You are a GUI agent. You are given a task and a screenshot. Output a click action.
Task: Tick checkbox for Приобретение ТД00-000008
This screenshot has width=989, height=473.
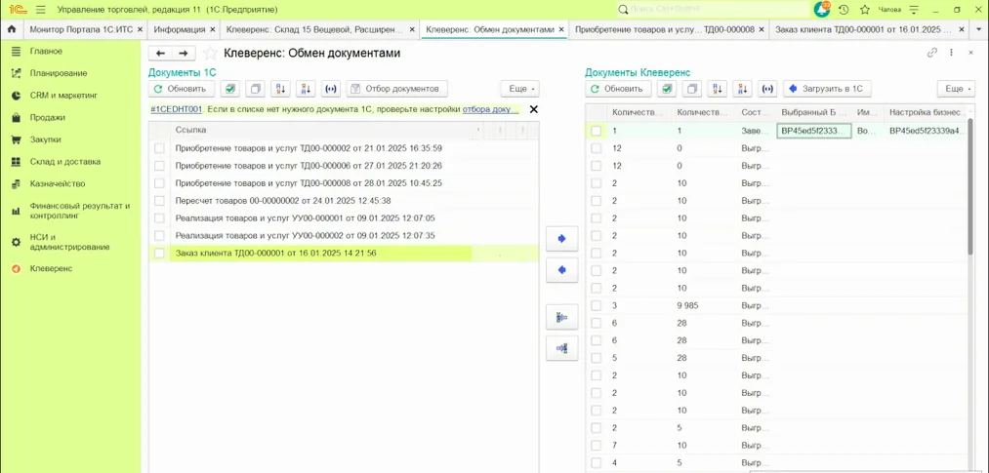tap(159, 183)
